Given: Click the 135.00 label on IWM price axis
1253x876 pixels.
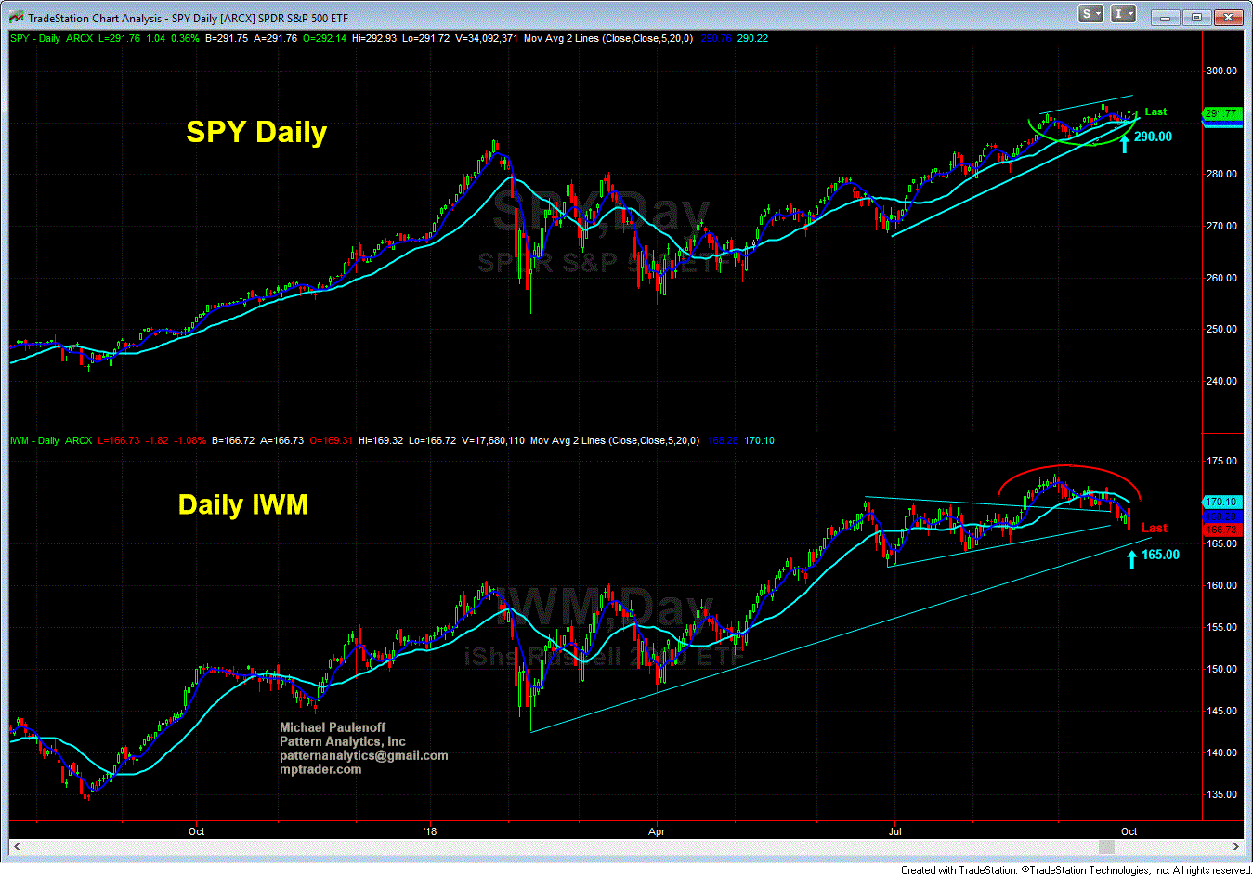Looking at the screenshot, I should pos(1221,794).
